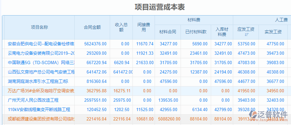Click the 合同金额 column header
The image size is (291, 125).
coord(92,28)
